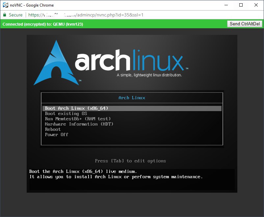Click the Secure label in address bar
This screenshot has height=217, width=264.
pyautogui.click(x=16, y=15)
